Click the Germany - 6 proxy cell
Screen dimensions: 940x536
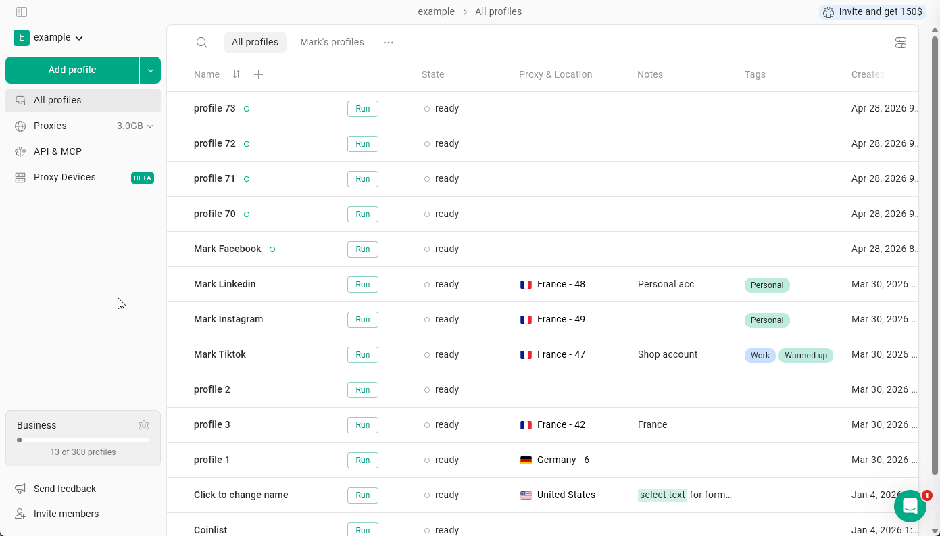[555, 460]
